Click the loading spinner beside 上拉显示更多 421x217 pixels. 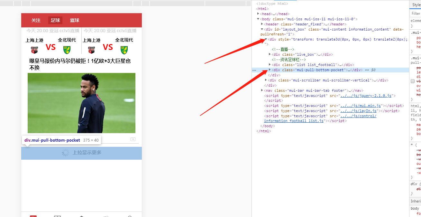click(66, 153)
